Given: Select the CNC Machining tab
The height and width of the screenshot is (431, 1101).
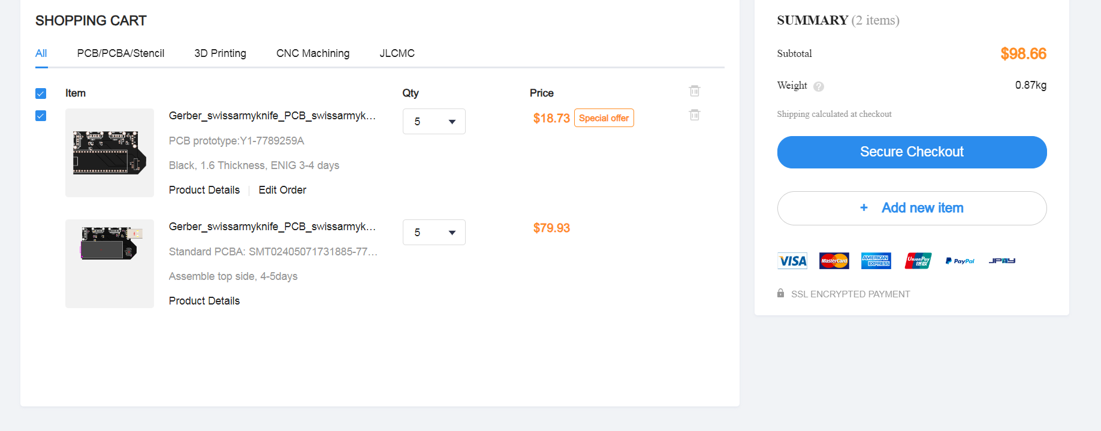Looking at the screenshot, I should [x=313, y=53].
